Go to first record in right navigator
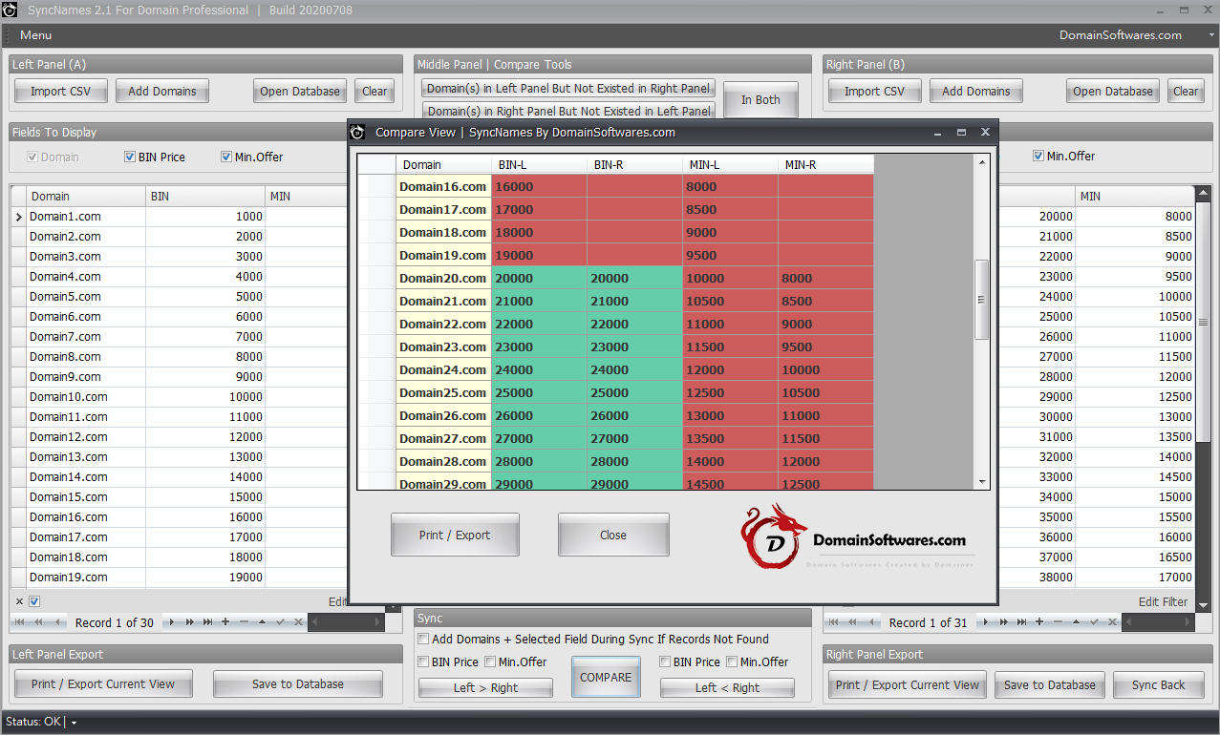This screenshot has width=1220, height=735. tap(835, 622)
